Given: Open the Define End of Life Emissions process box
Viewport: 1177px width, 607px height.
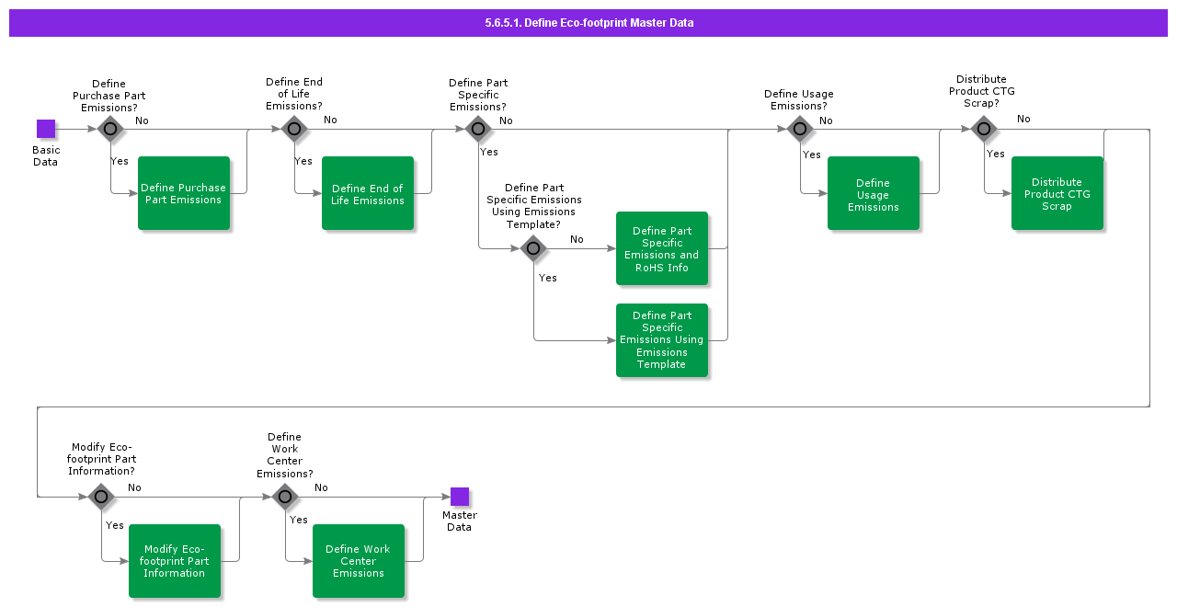Looking at the screenshot, I should coord(368,193).
